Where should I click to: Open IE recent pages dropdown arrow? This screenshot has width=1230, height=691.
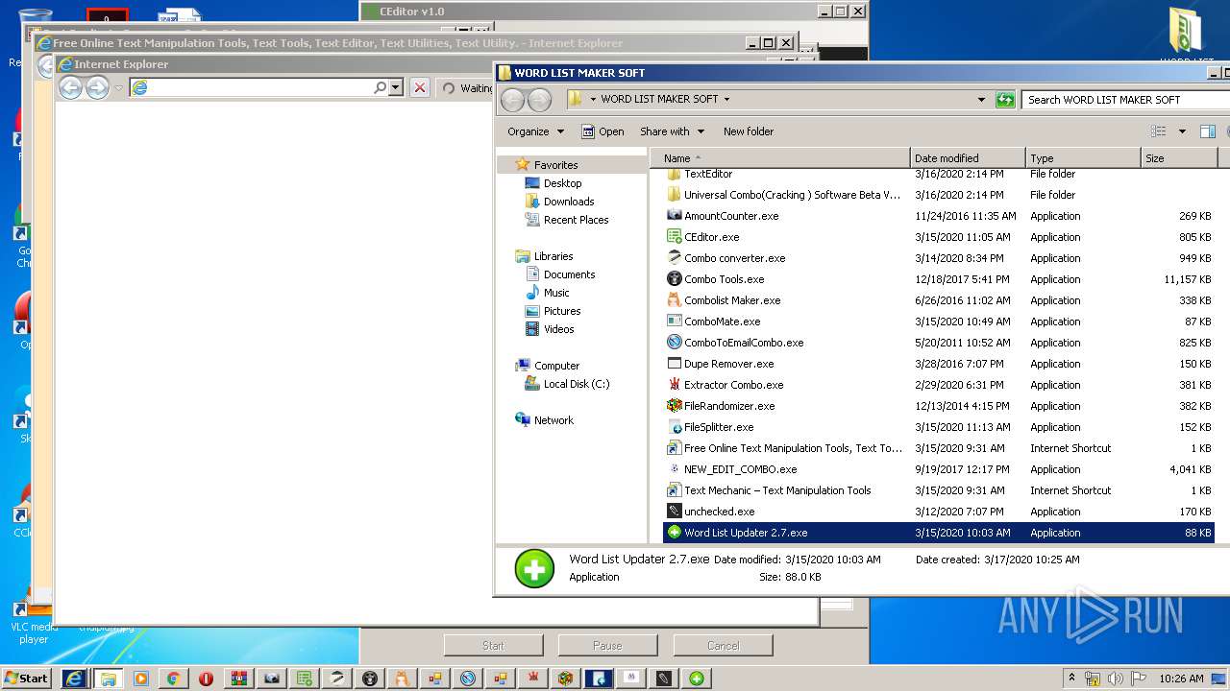tap(119, 88)
